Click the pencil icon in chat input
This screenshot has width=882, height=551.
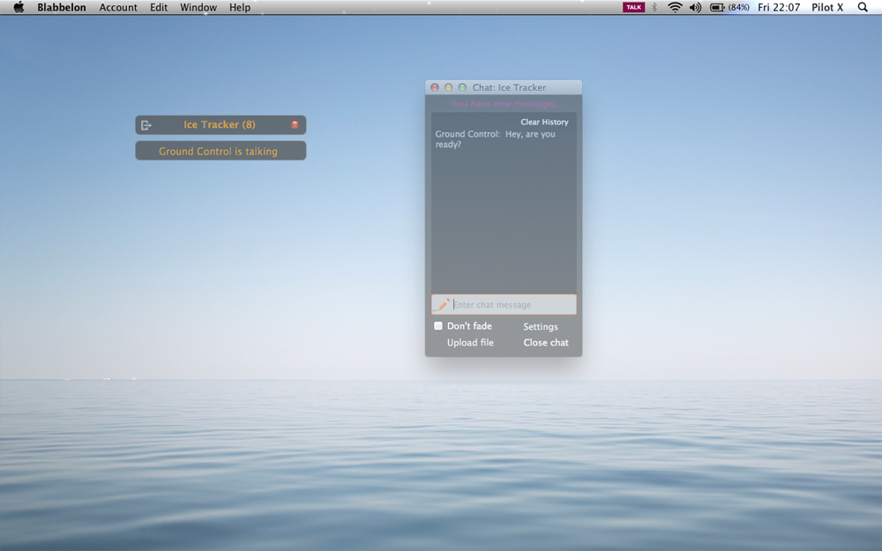point(443,304)
